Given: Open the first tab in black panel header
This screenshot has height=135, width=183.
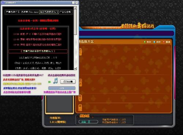Looking at the screenshot, I should 13,12.
